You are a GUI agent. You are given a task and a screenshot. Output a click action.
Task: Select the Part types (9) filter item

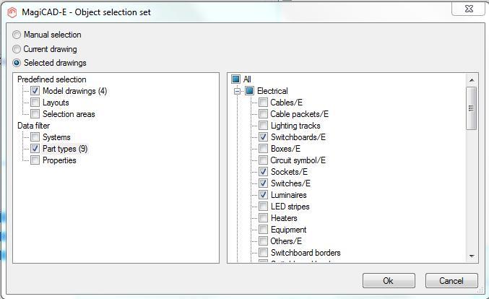tap(65, 149)
